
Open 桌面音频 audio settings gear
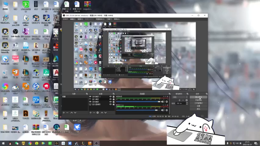point(167,102)
